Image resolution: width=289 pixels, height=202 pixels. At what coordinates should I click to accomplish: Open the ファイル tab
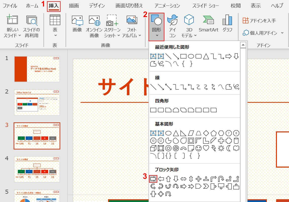pyautogui.click(x=10, y=6)
